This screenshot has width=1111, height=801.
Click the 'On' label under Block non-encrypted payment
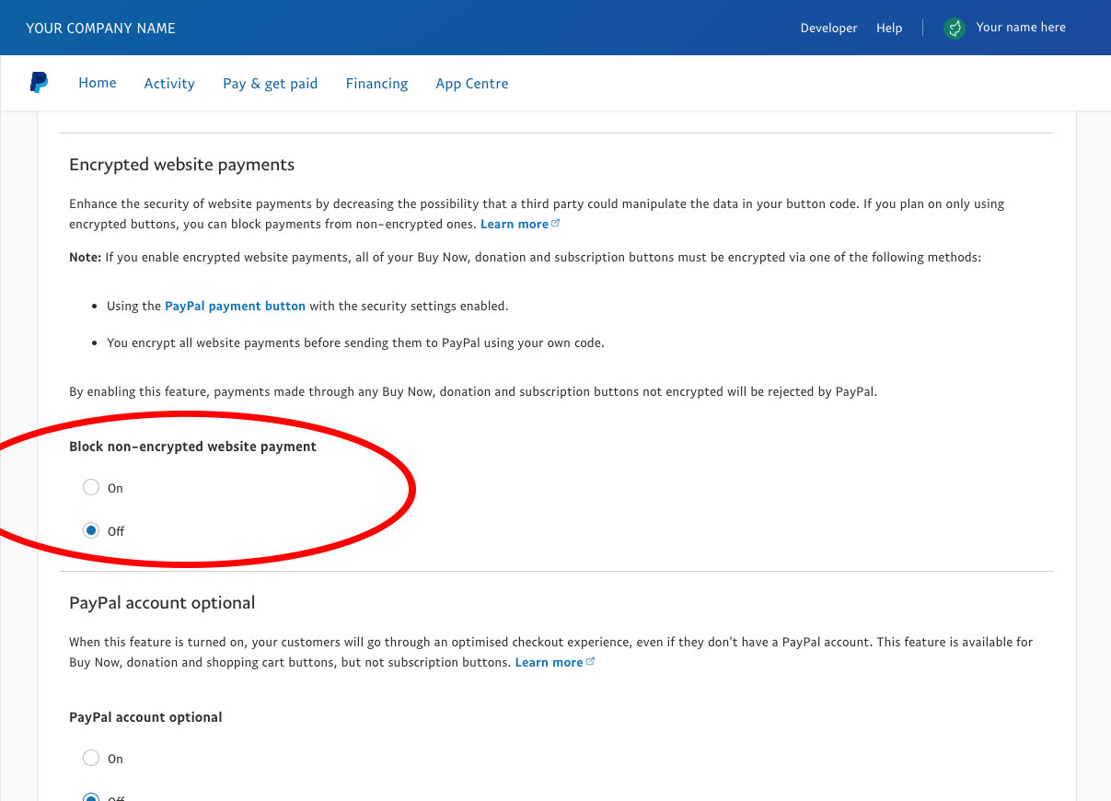pos(115,488)
